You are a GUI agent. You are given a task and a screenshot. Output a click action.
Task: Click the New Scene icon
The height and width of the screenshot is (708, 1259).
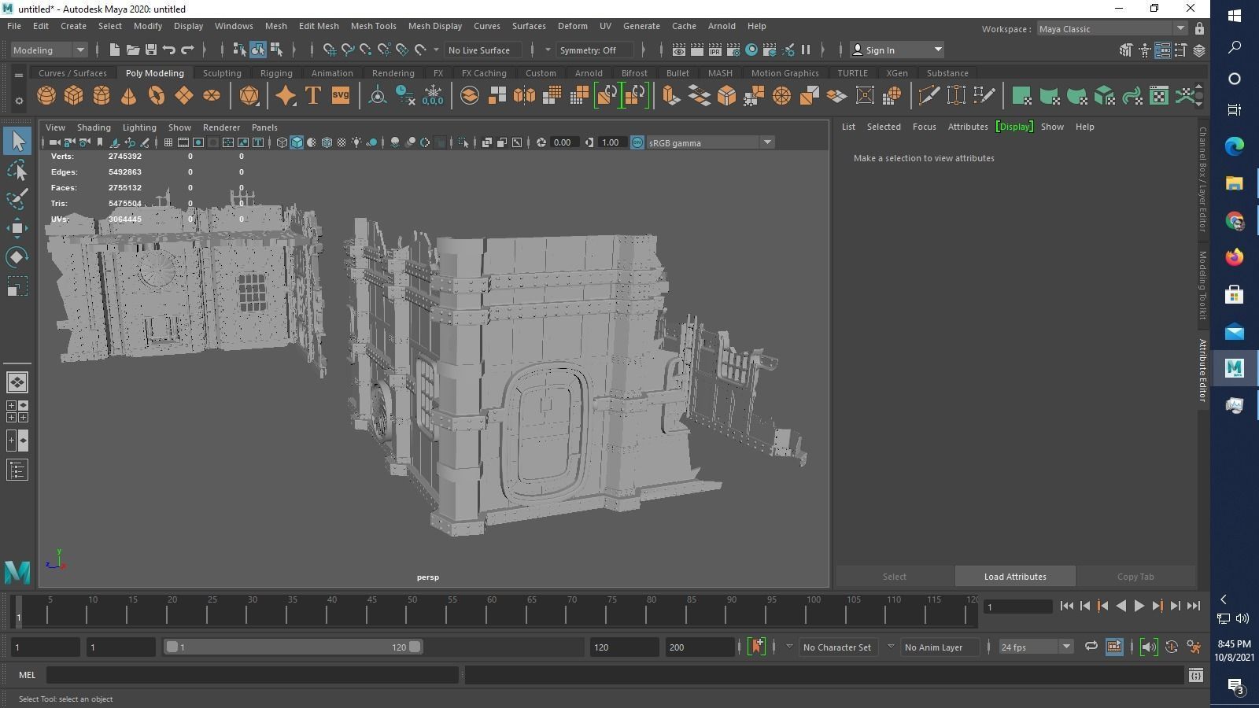[x=115, y=50]
